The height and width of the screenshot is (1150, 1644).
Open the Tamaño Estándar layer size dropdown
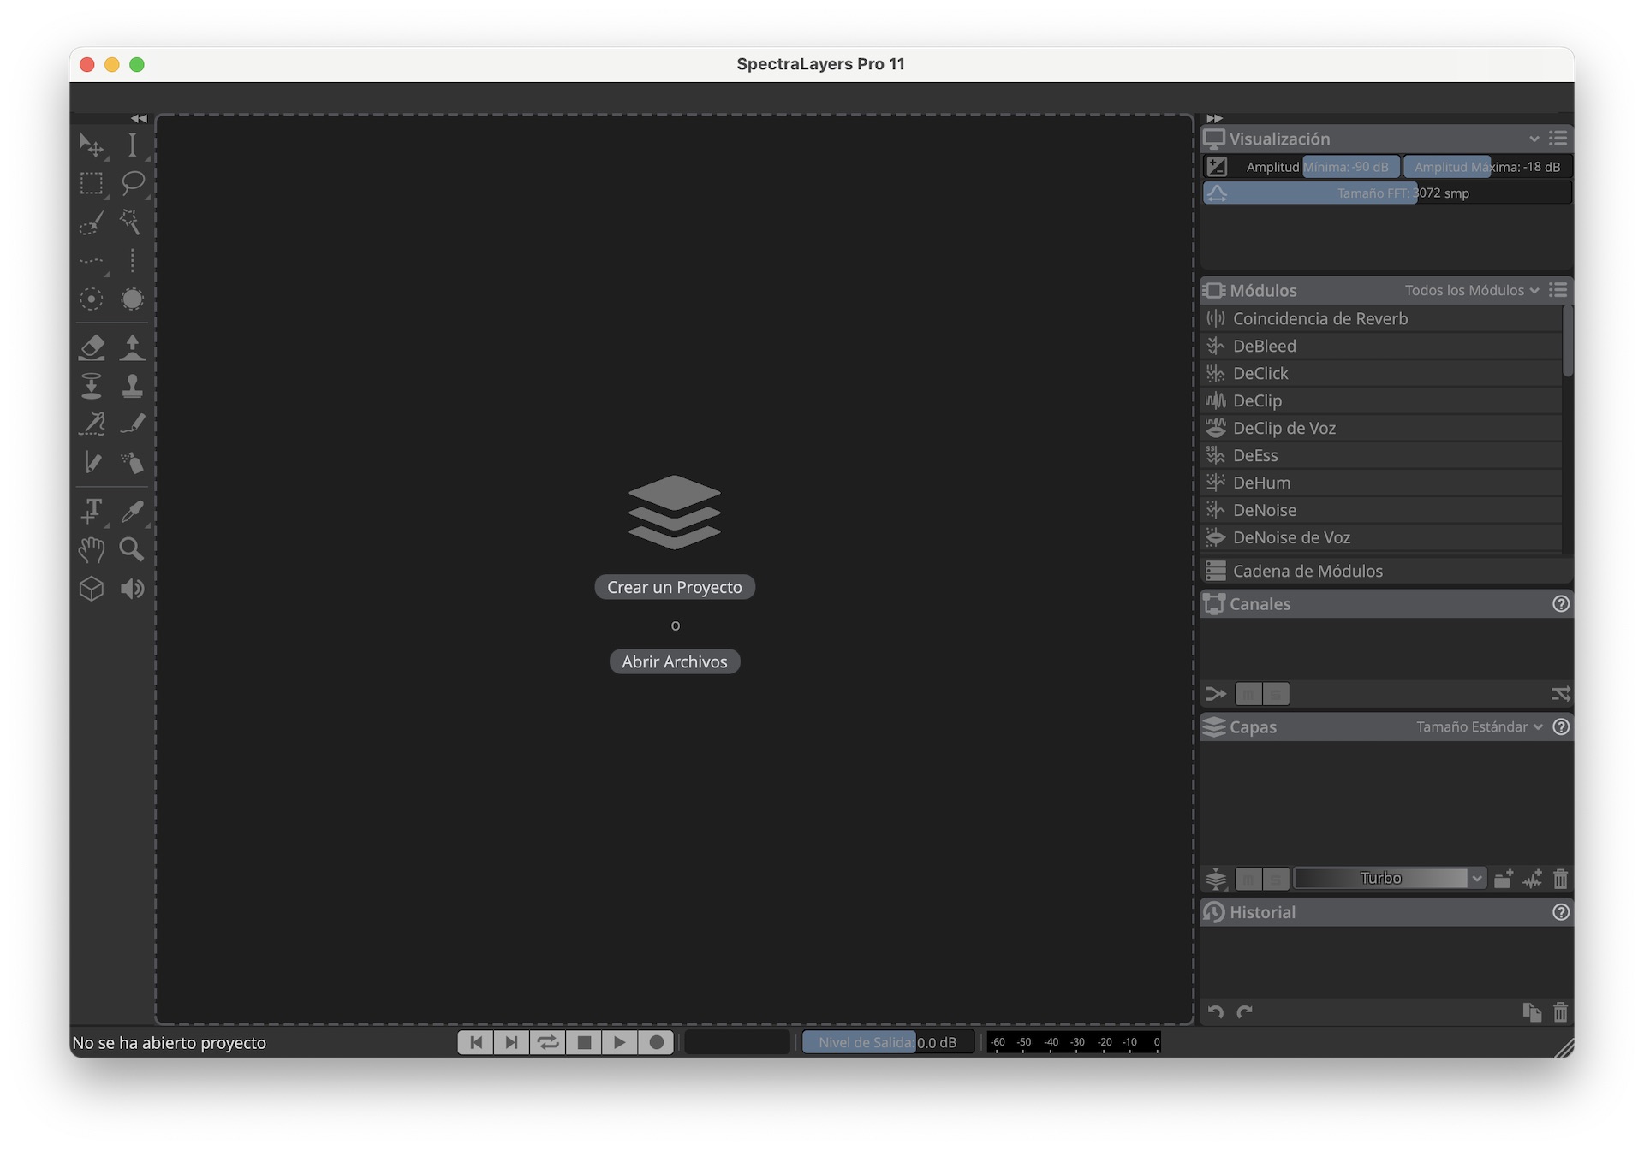(1479, 726)
